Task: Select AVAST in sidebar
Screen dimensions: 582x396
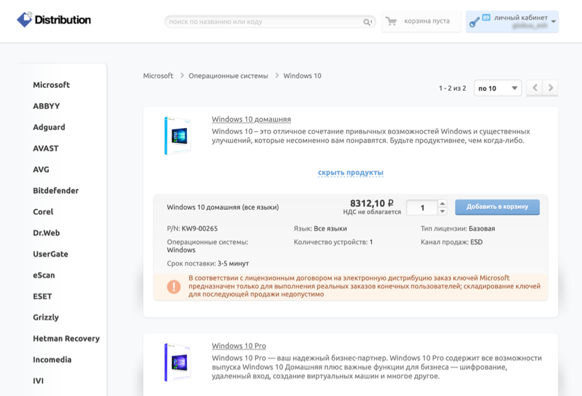Action: click(x=46, y=148)
